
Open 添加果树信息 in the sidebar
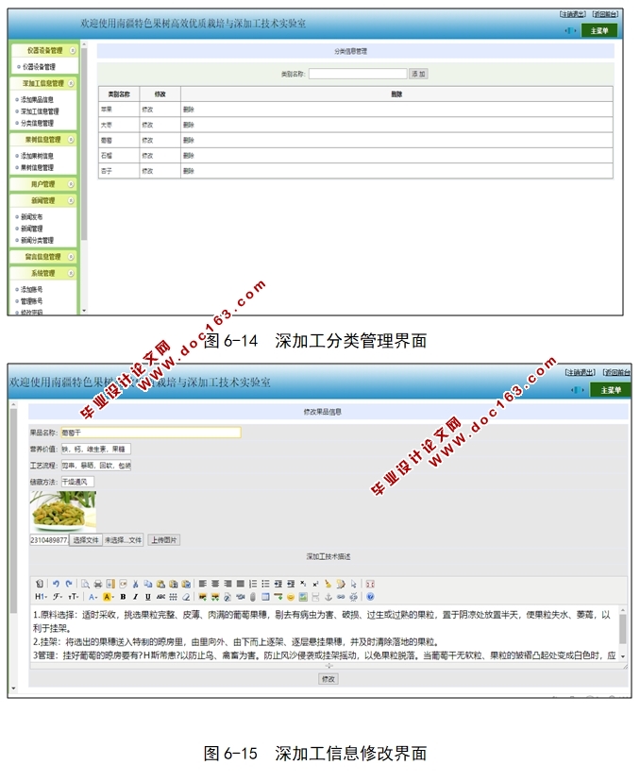(x=37, y=156)
